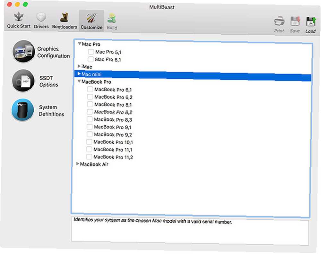
Task: Zoom the window using green button
Action: (25, 4)
